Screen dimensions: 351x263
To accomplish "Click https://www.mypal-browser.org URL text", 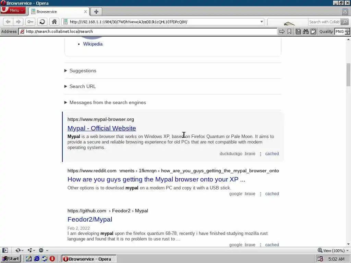I will tap(101, 120).
